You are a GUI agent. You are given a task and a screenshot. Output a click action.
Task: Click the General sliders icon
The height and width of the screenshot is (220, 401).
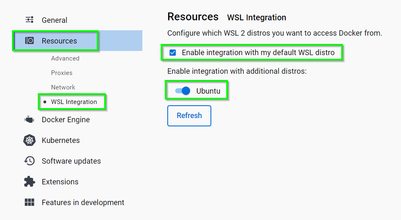pyautogui.click(x=29, y=20)
